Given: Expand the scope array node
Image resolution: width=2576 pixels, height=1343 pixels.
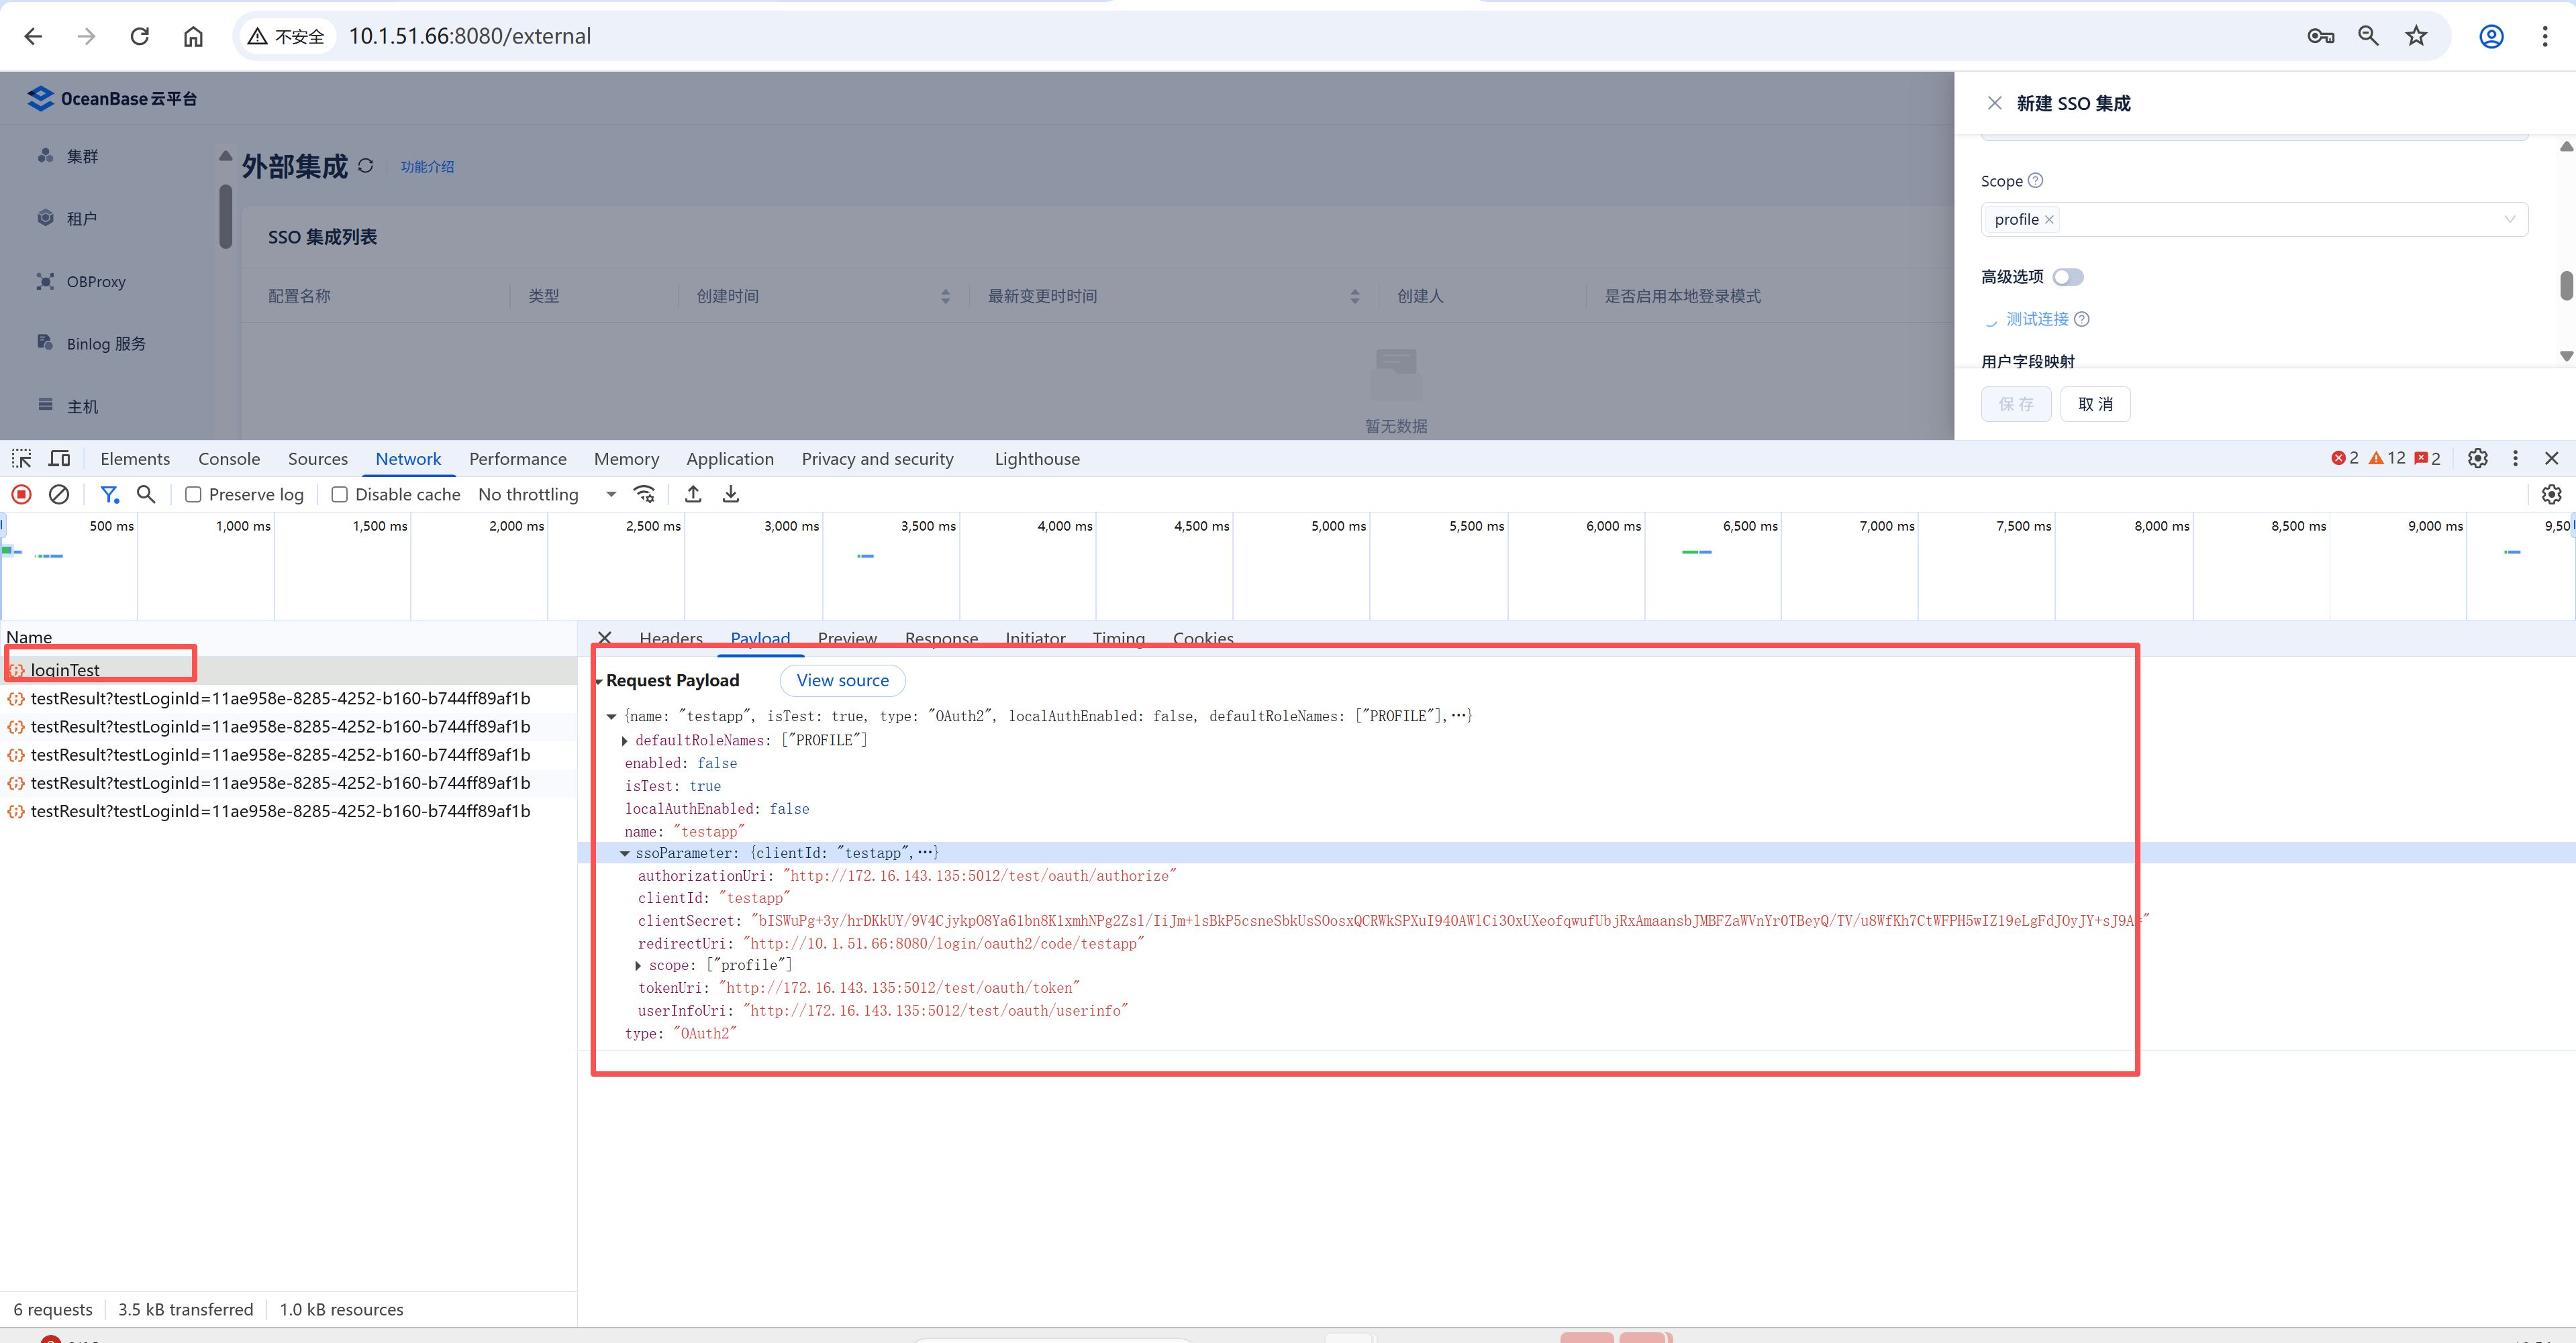Looking at the screenshot, I should (638, 965).
